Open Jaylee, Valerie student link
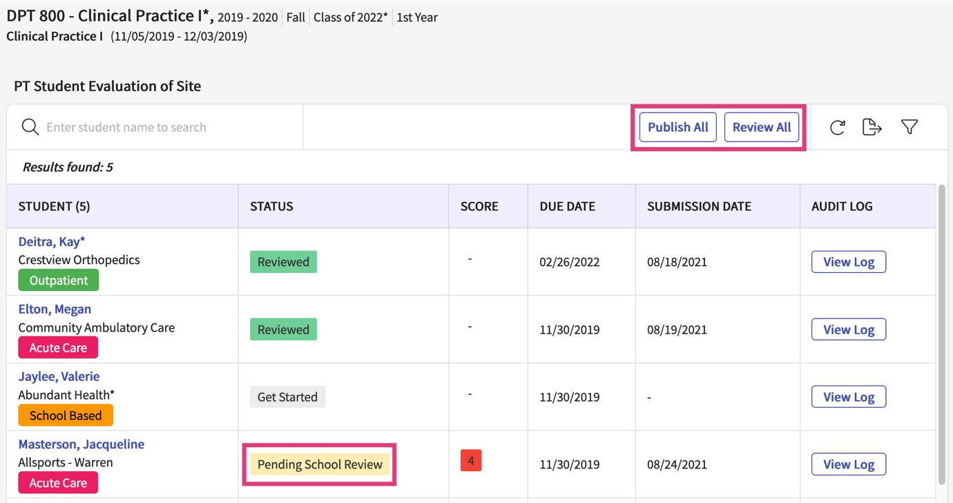953x503 pixels. click(x=59, y=377)
